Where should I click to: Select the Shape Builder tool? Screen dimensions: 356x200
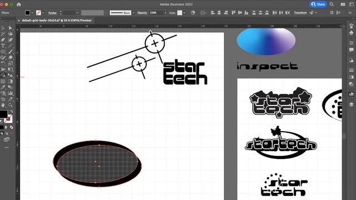point(3,76)
